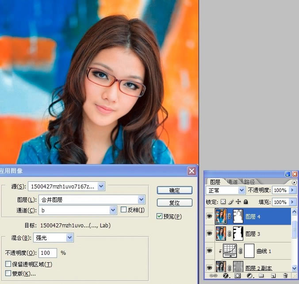299x284 pixels.
Task: Click the mask link chain on 图层 4
Action: [230, 216]
